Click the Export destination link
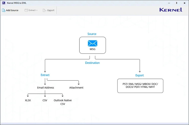The width and height of the screenshot is (189, 125). coord(140,75)
